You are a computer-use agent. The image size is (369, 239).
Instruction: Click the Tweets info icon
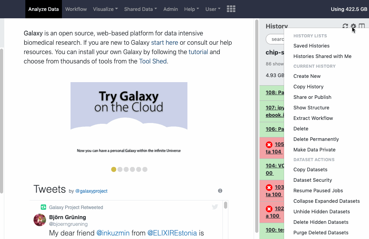click(220, 191)
